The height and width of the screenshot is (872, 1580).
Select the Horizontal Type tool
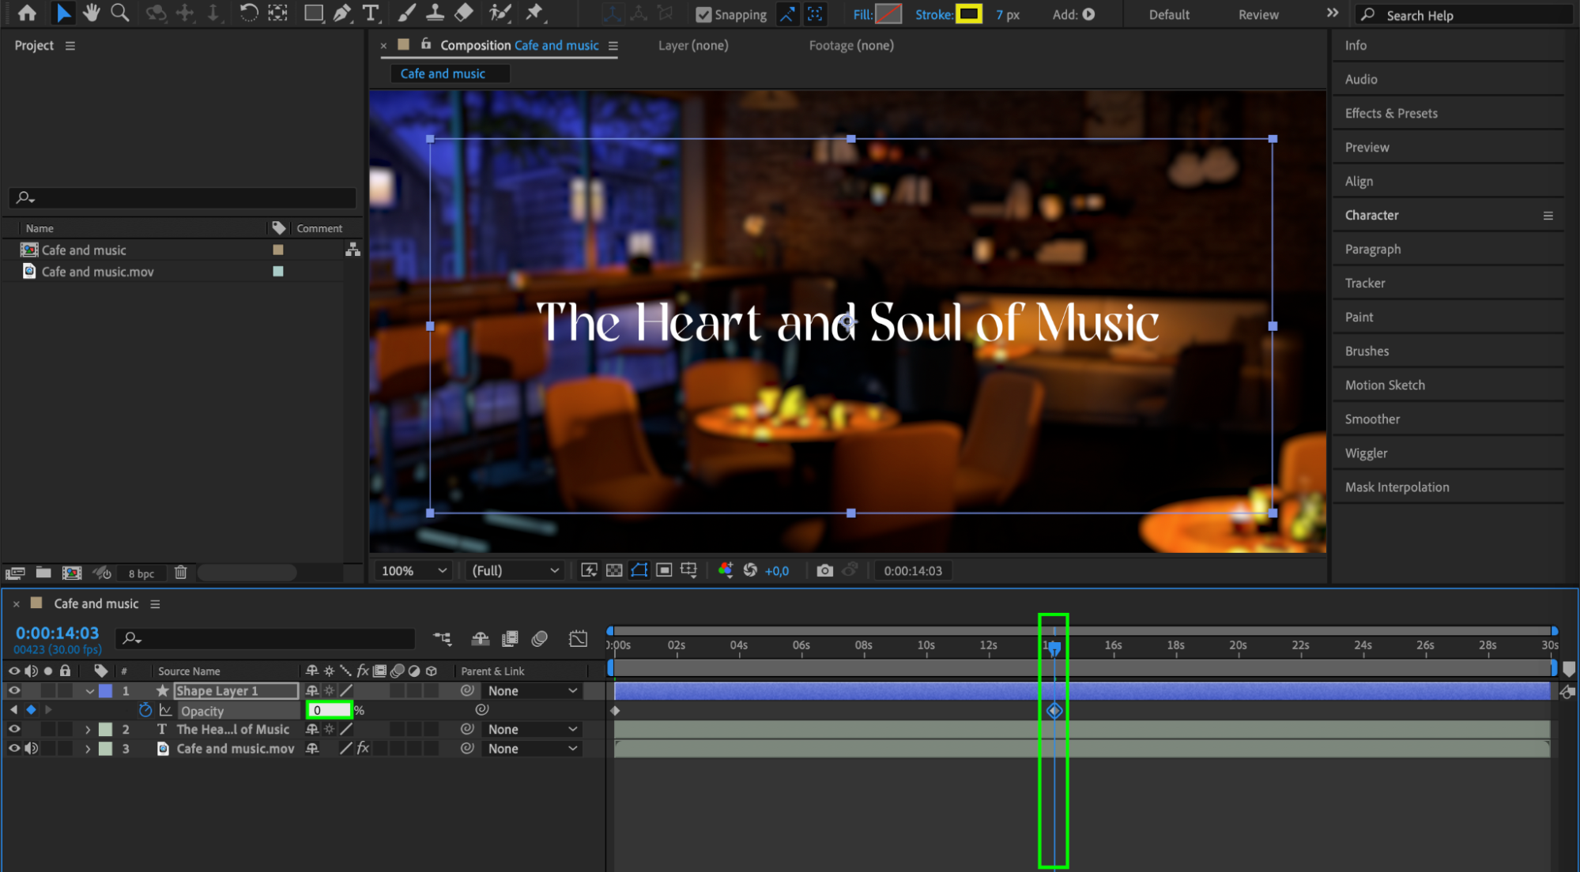click(x=369, y=13)
